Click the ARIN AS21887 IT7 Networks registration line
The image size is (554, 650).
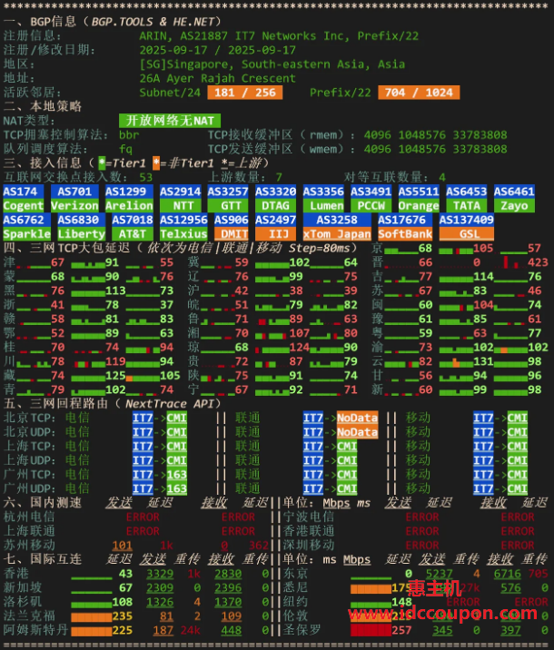tap(279, 36)
